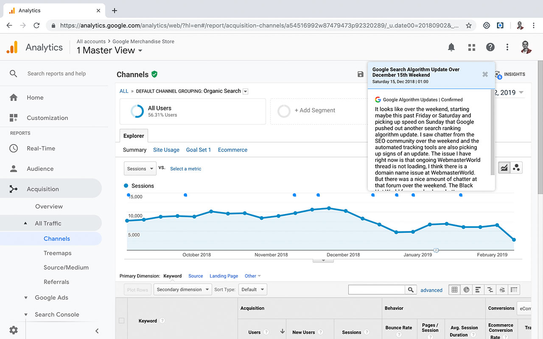Screen dimensions: 543x339
Task: Click the Search reports and help field
Action: tap(56, 74)
